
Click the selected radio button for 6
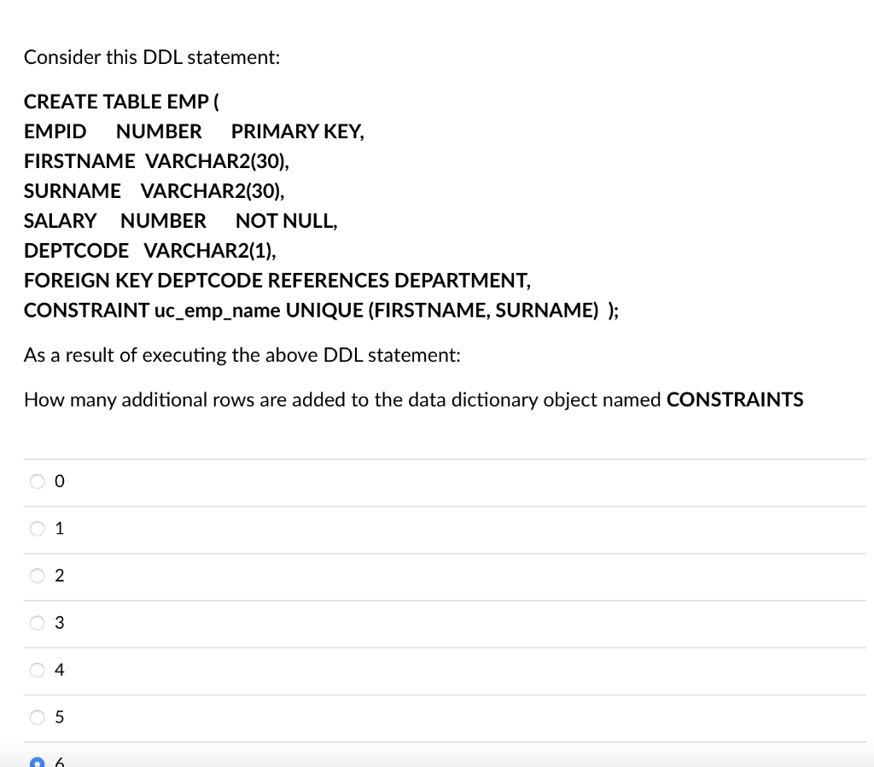(36, 762)
